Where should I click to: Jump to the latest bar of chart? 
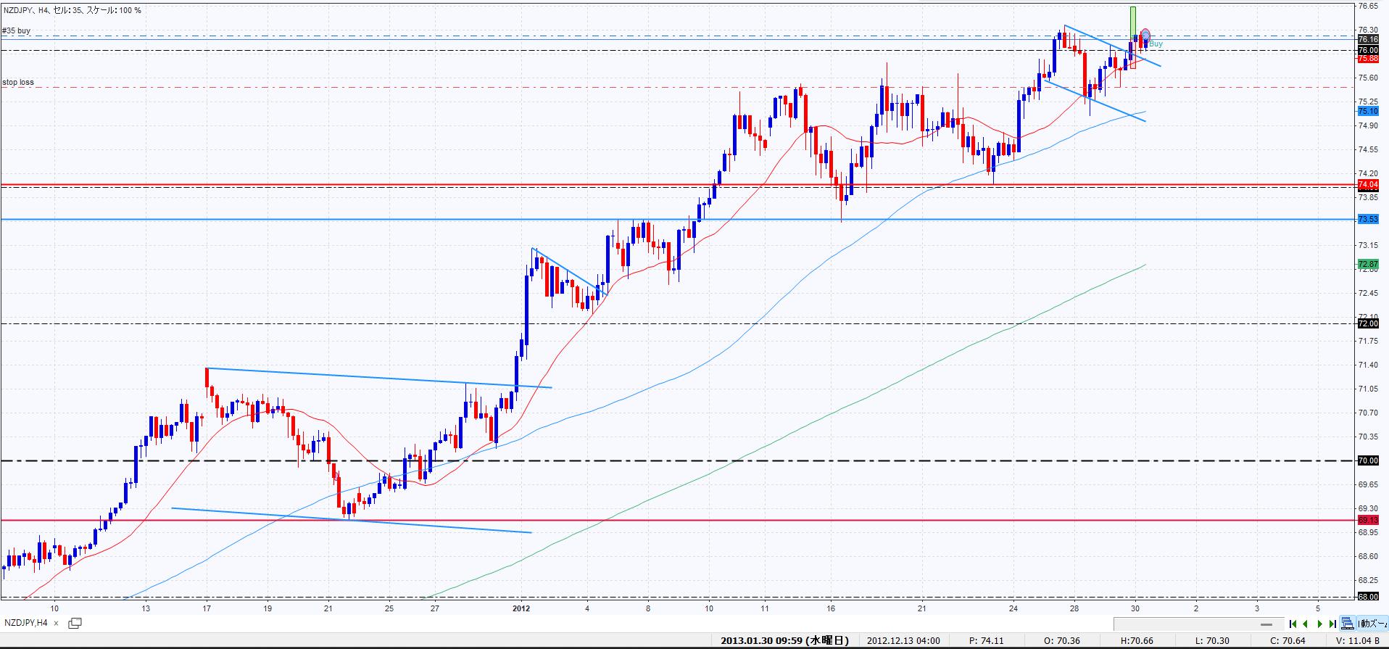coord(1332,624)
